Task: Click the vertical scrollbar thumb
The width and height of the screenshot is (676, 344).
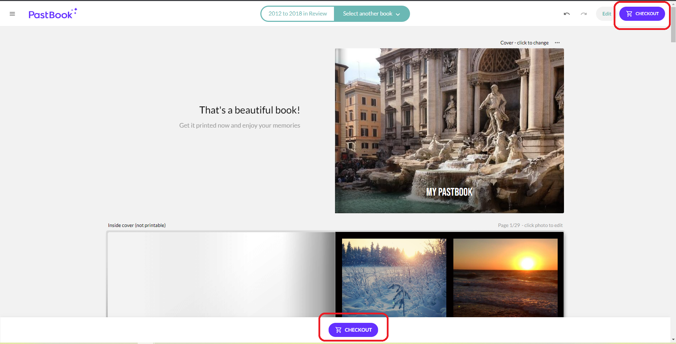Action: [x=673, y=24]
